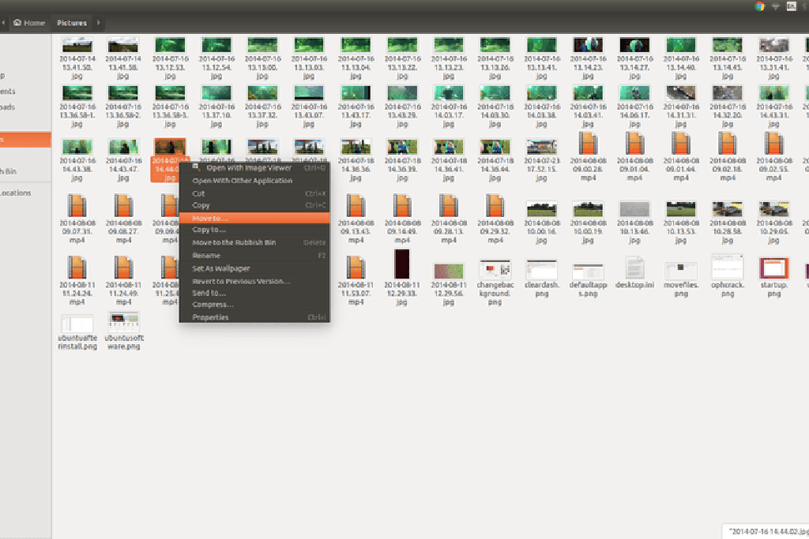Select video file 2014-08-08 09.00.28.mp4
This screenshot has height=539, width=809.
point(588,146)
